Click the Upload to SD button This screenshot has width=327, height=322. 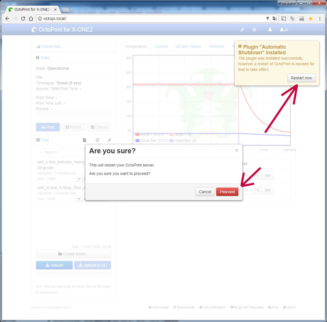(93, 265)
